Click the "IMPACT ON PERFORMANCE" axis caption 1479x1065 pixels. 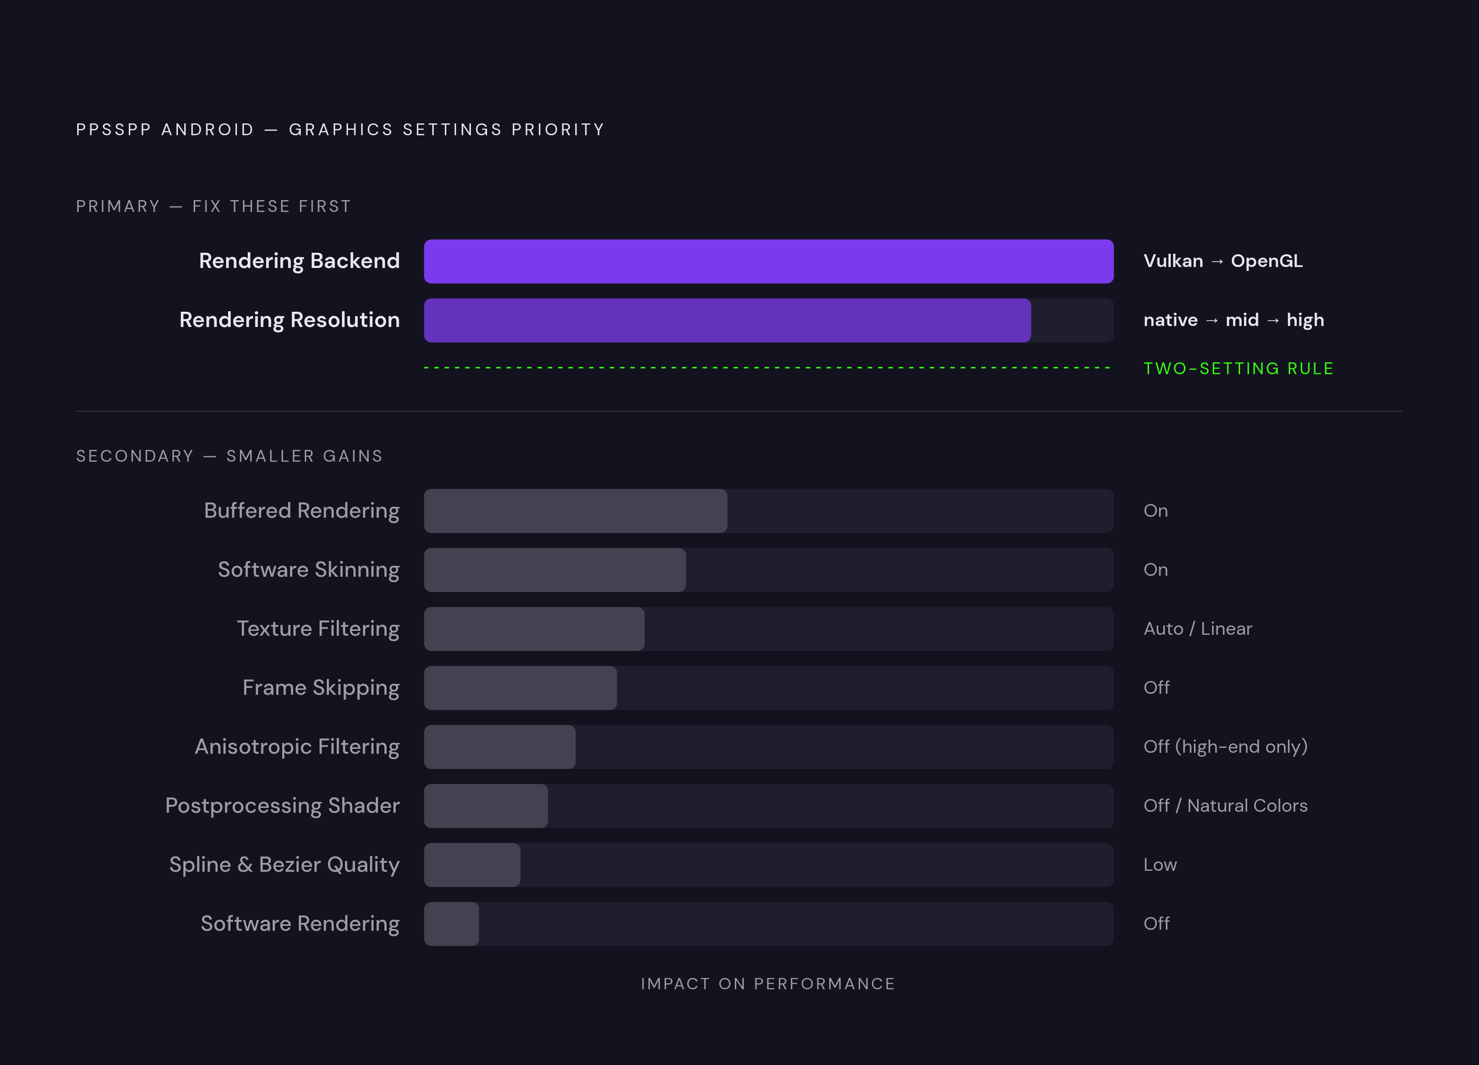pos(768,984)
